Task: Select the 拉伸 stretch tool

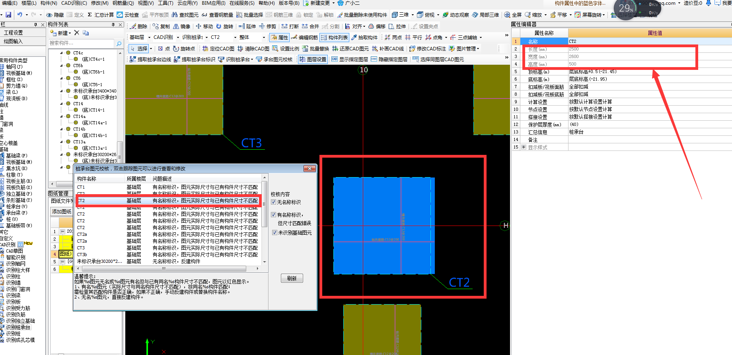Action: (x=397, y=26)
